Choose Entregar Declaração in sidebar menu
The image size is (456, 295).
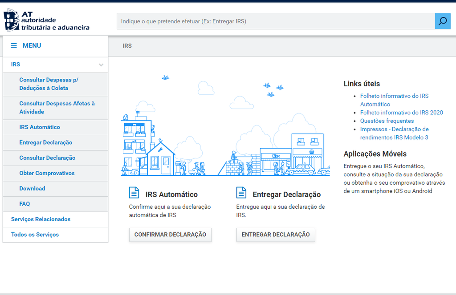coord(46,142)
